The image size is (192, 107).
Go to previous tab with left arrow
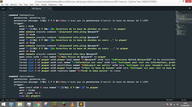point(2,8)
